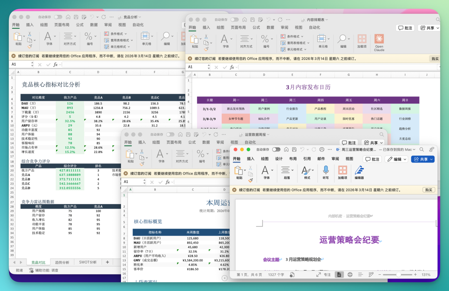Click the Dictate microphone icon in Word
The height and width of the screenshot is (291, 449).
(326, 170)
